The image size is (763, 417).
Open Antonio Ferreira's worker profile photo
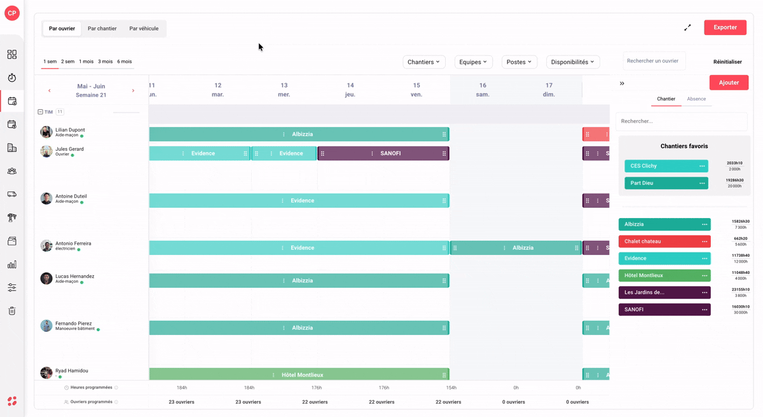tap(46, 246)
